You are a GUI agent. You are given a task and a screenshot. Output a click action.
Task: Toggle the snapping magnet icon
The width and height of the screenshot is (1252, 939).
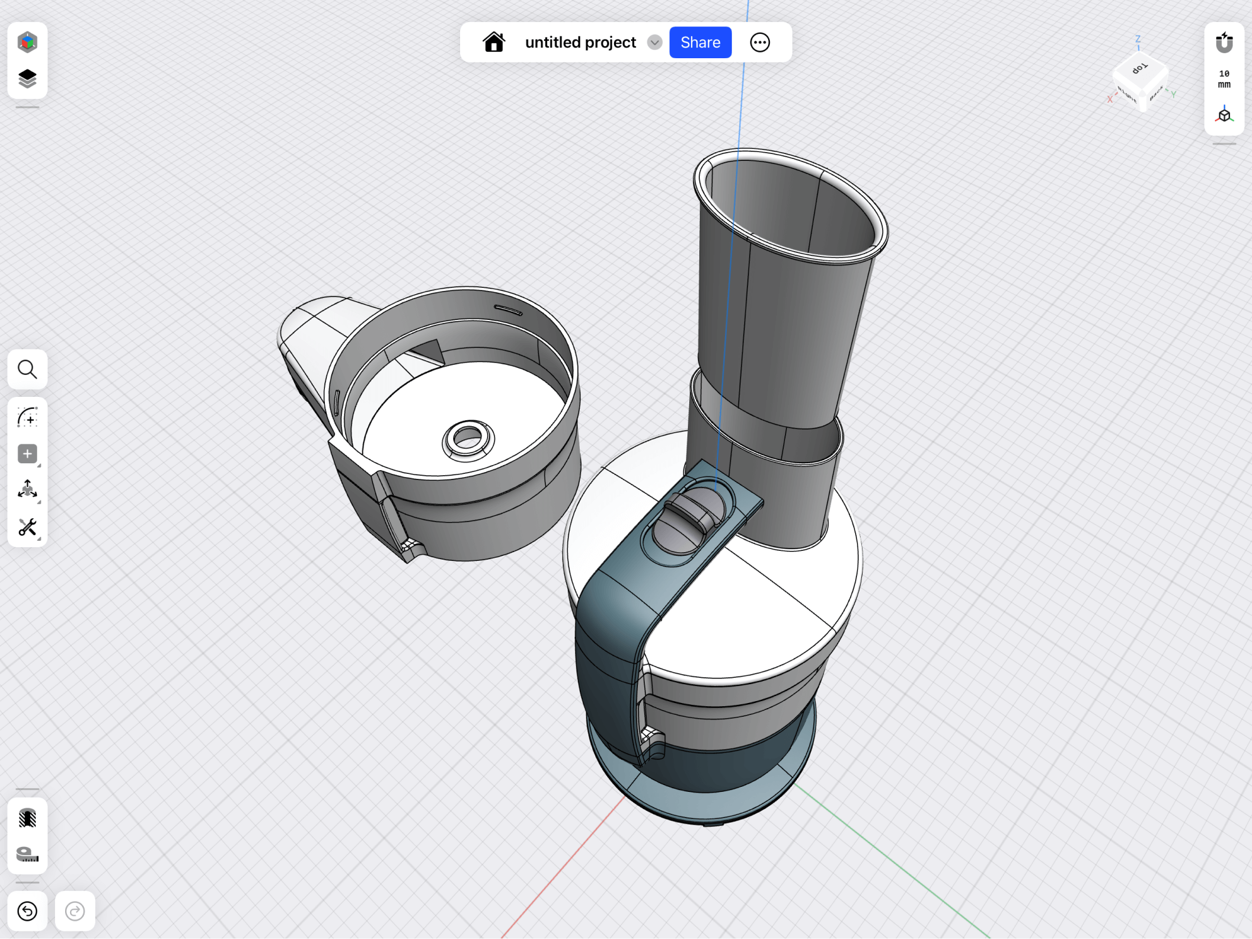(x=1224, y=43)
